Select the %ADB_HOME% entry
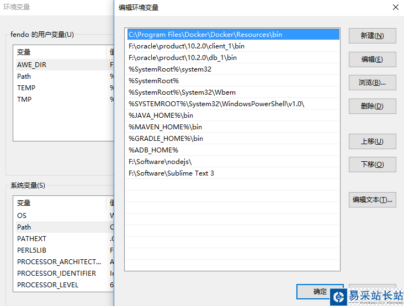 coord(233,150)
